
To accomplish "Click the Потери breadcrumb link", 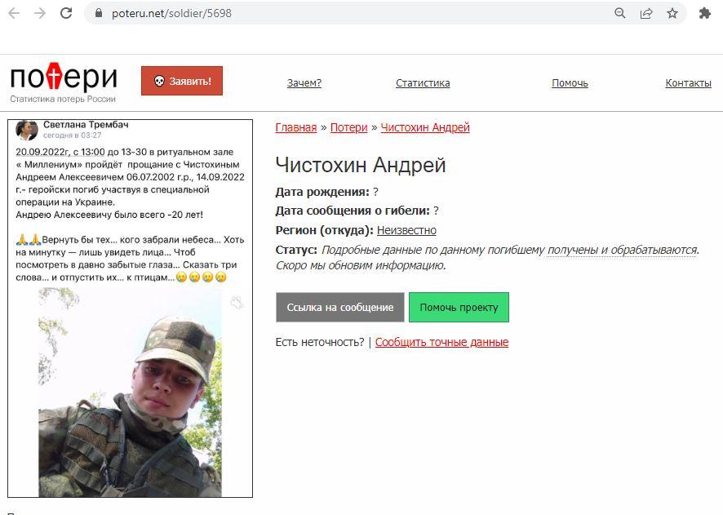I will coord(349,127).
